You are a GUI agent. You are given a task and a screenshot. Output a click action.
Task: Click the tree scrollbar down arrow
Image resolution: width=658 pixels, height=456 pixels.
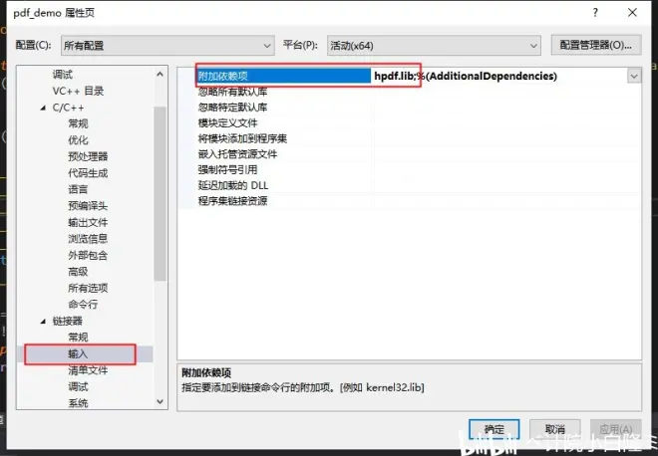point(160,401)
